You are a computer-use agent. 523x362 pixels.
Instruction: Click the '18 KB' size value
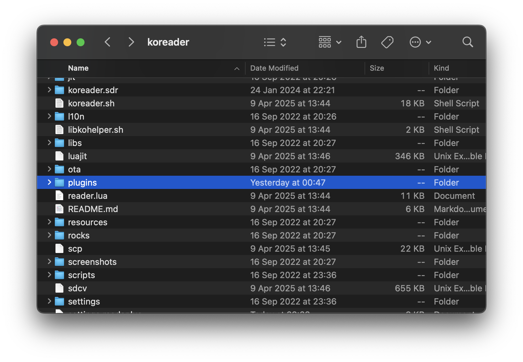click(x=412, y=103)
